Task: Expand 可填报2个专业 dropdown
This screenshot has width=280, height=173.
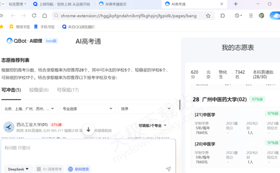Action: (x=153, y=126)
